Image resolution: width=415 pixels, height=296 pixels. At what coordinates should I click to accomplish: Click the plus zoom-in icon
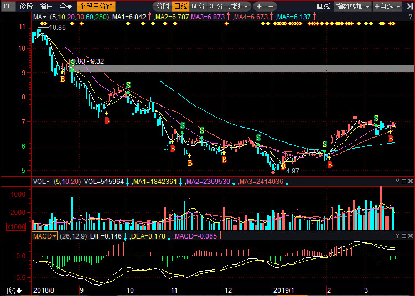pos(259,7)
